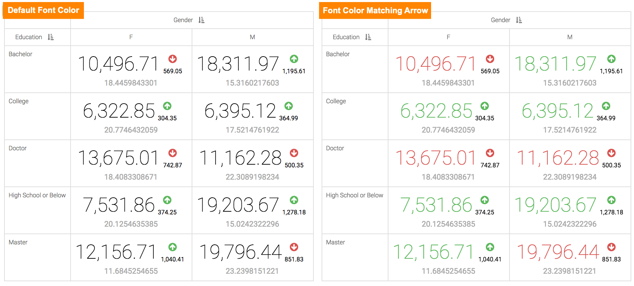Click red down arrow beside black 10,496.71
634x286 pixels.
pyautogui.click(x=173, y=59)
